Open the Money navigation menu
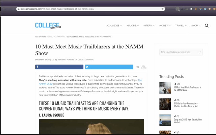 coord(165,26)
